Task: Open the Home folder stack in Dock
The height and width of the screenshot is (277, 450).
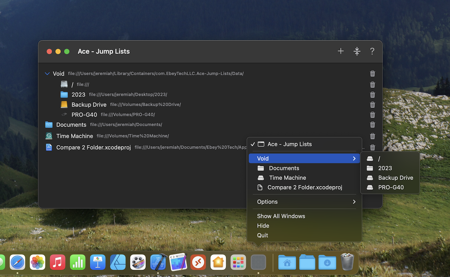Action: tap(287, 262)
